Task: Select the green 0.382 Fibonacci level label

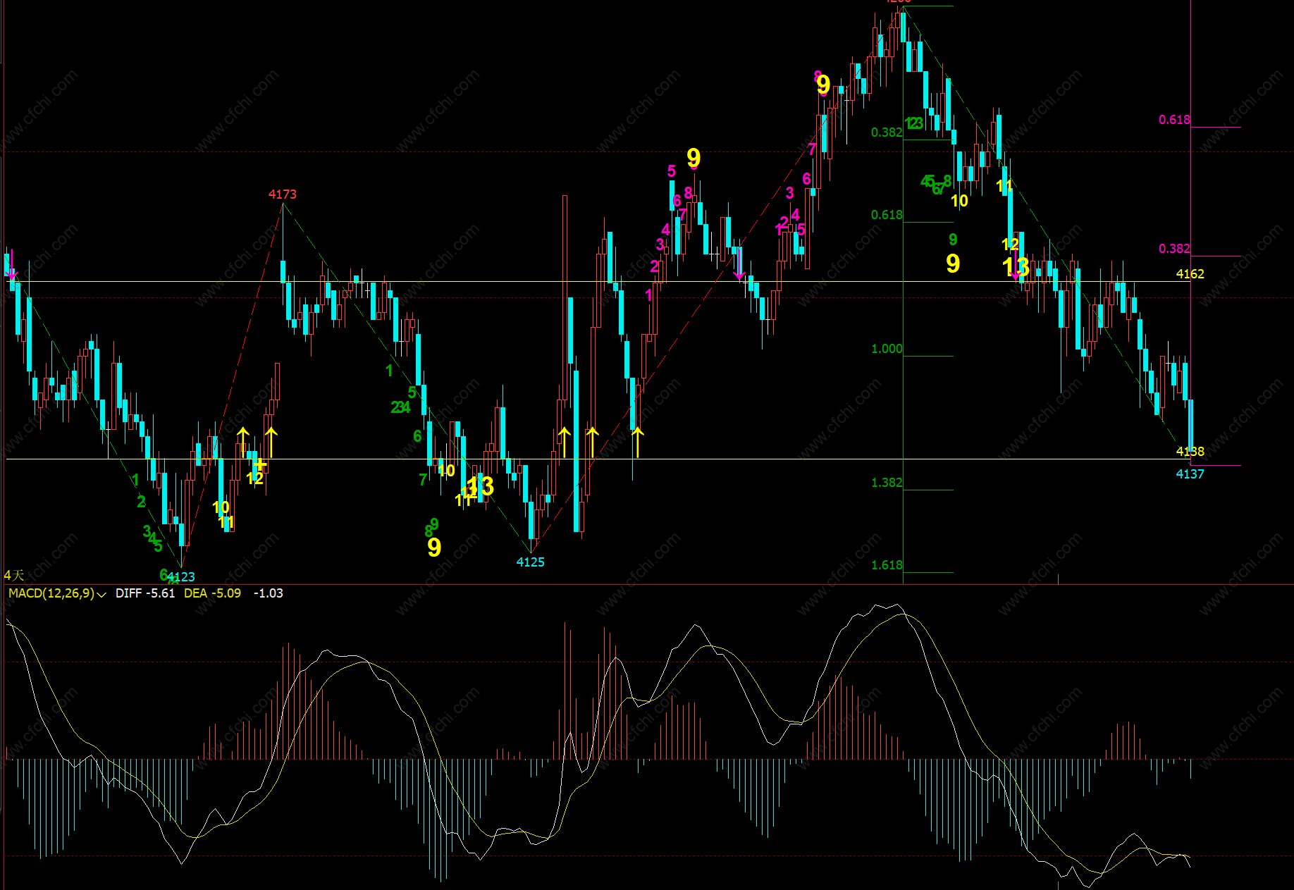Action: tap(887, 132)
